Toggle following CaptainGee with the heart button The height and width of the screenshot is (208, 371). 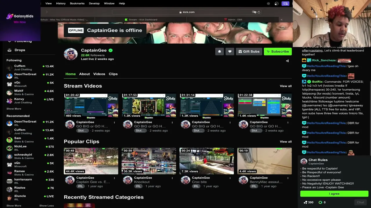[x=230, y=51]
